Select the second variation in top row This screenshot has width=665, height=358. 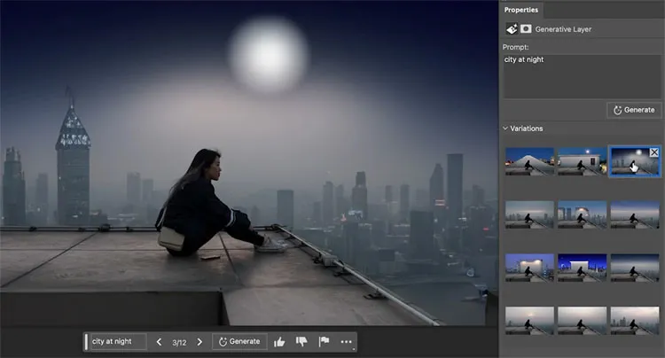coord(582,161)
